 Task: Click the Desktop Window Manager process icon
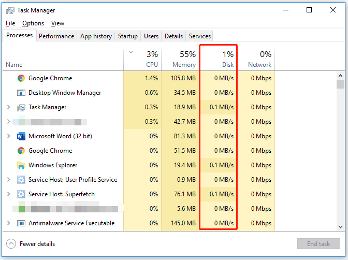(21, 93)
